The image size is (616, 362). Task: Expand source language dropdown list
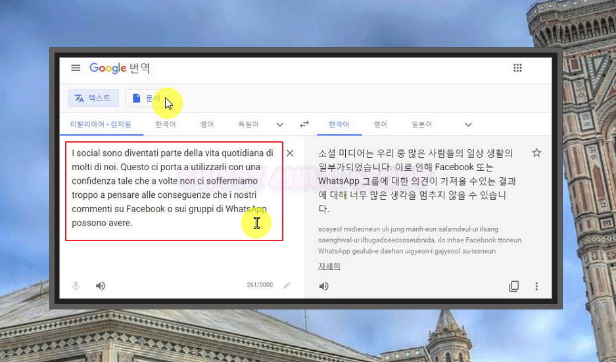click(279, 125)
